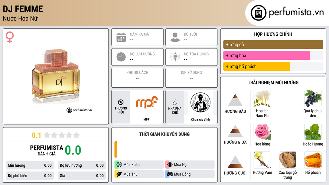Click the Mùa Thu leaf icon
329x185 pixels.
[x=119, y=174]
